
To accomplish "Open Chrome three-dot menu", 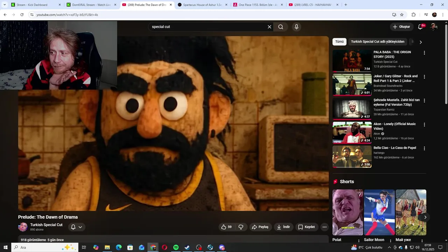I will [443, 15].
